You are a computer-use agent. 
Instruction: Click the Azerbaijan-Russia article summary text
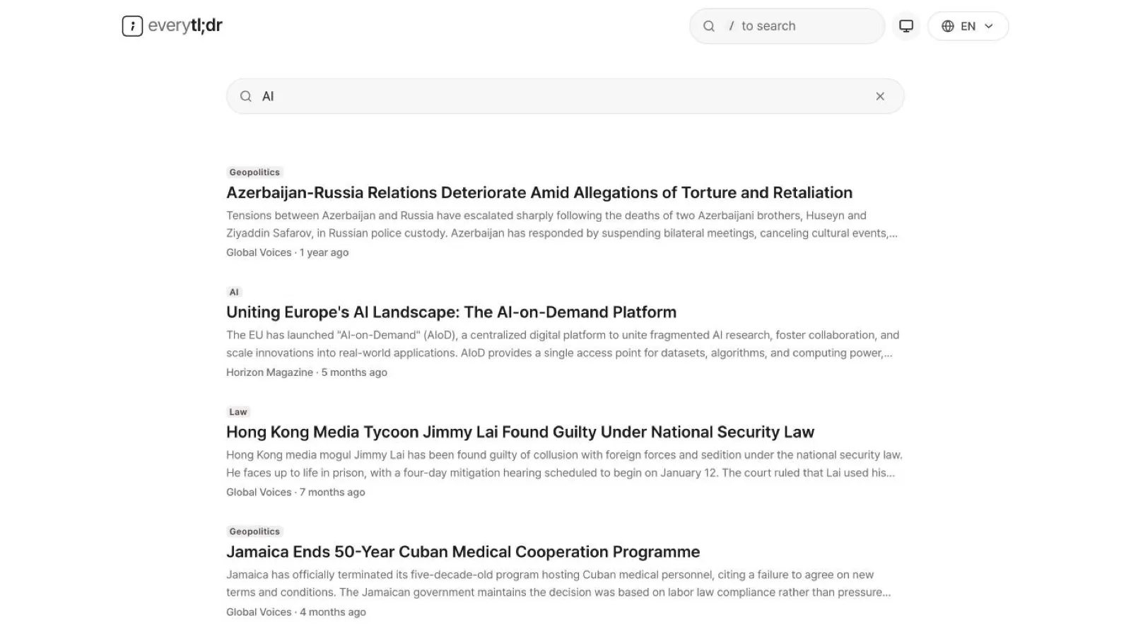pyautogui.click(x=562, y=224)
